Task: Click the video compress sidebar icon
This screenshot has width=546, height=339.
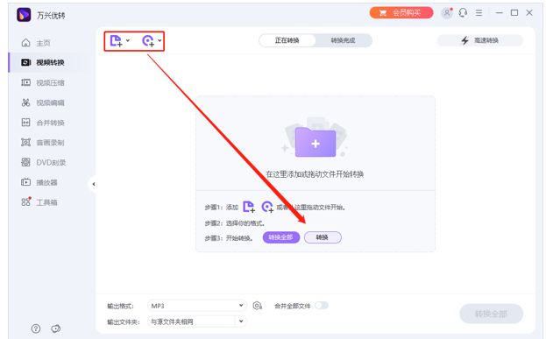Action: tap(25, 82)
